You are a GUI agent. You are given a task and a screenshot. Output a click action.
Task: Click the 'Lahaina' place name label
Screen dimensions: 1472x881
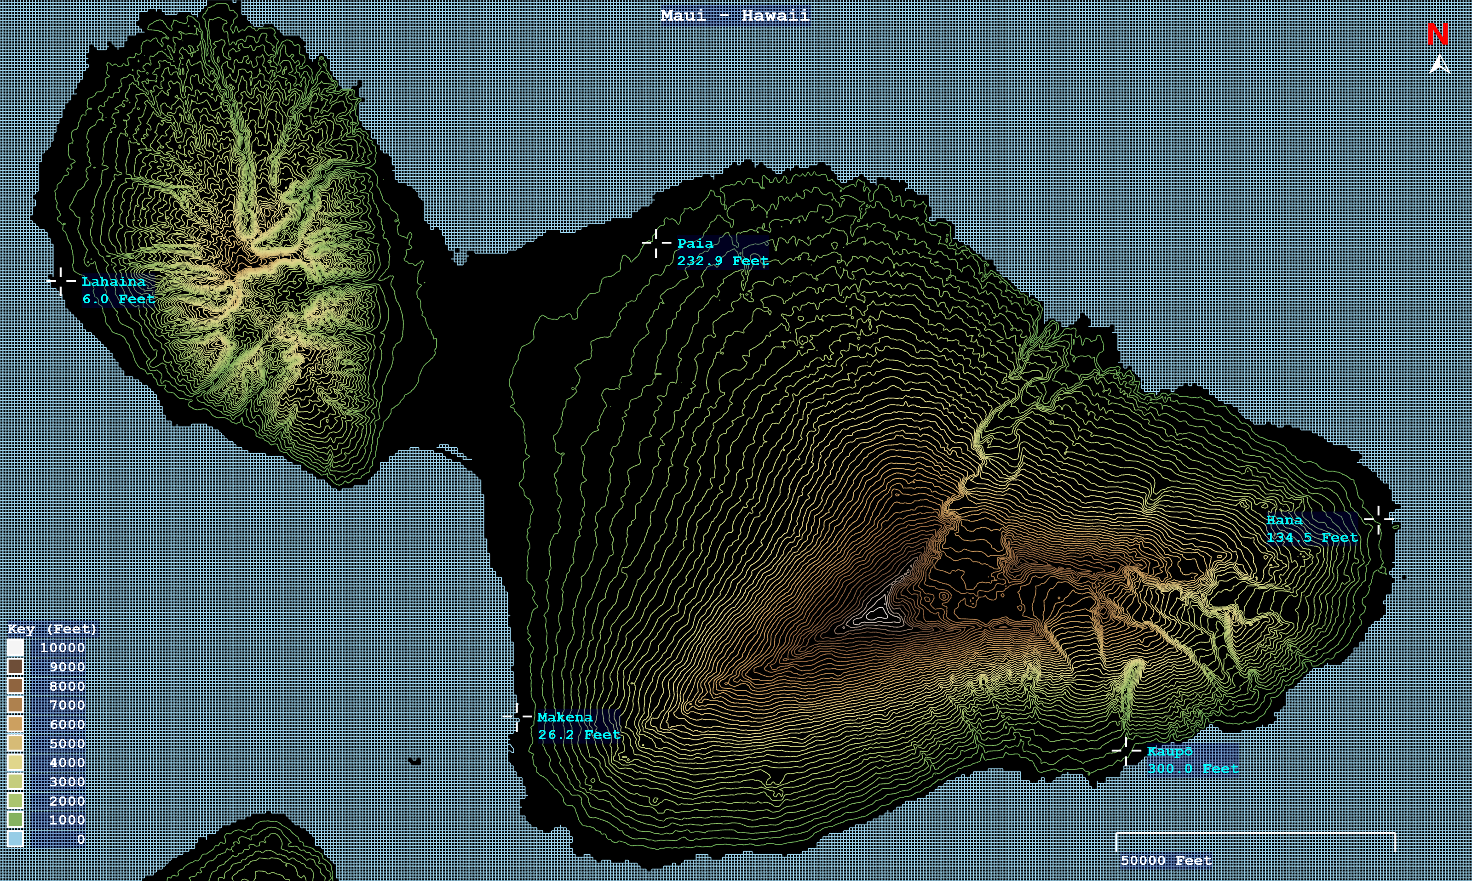click(114, 281)
